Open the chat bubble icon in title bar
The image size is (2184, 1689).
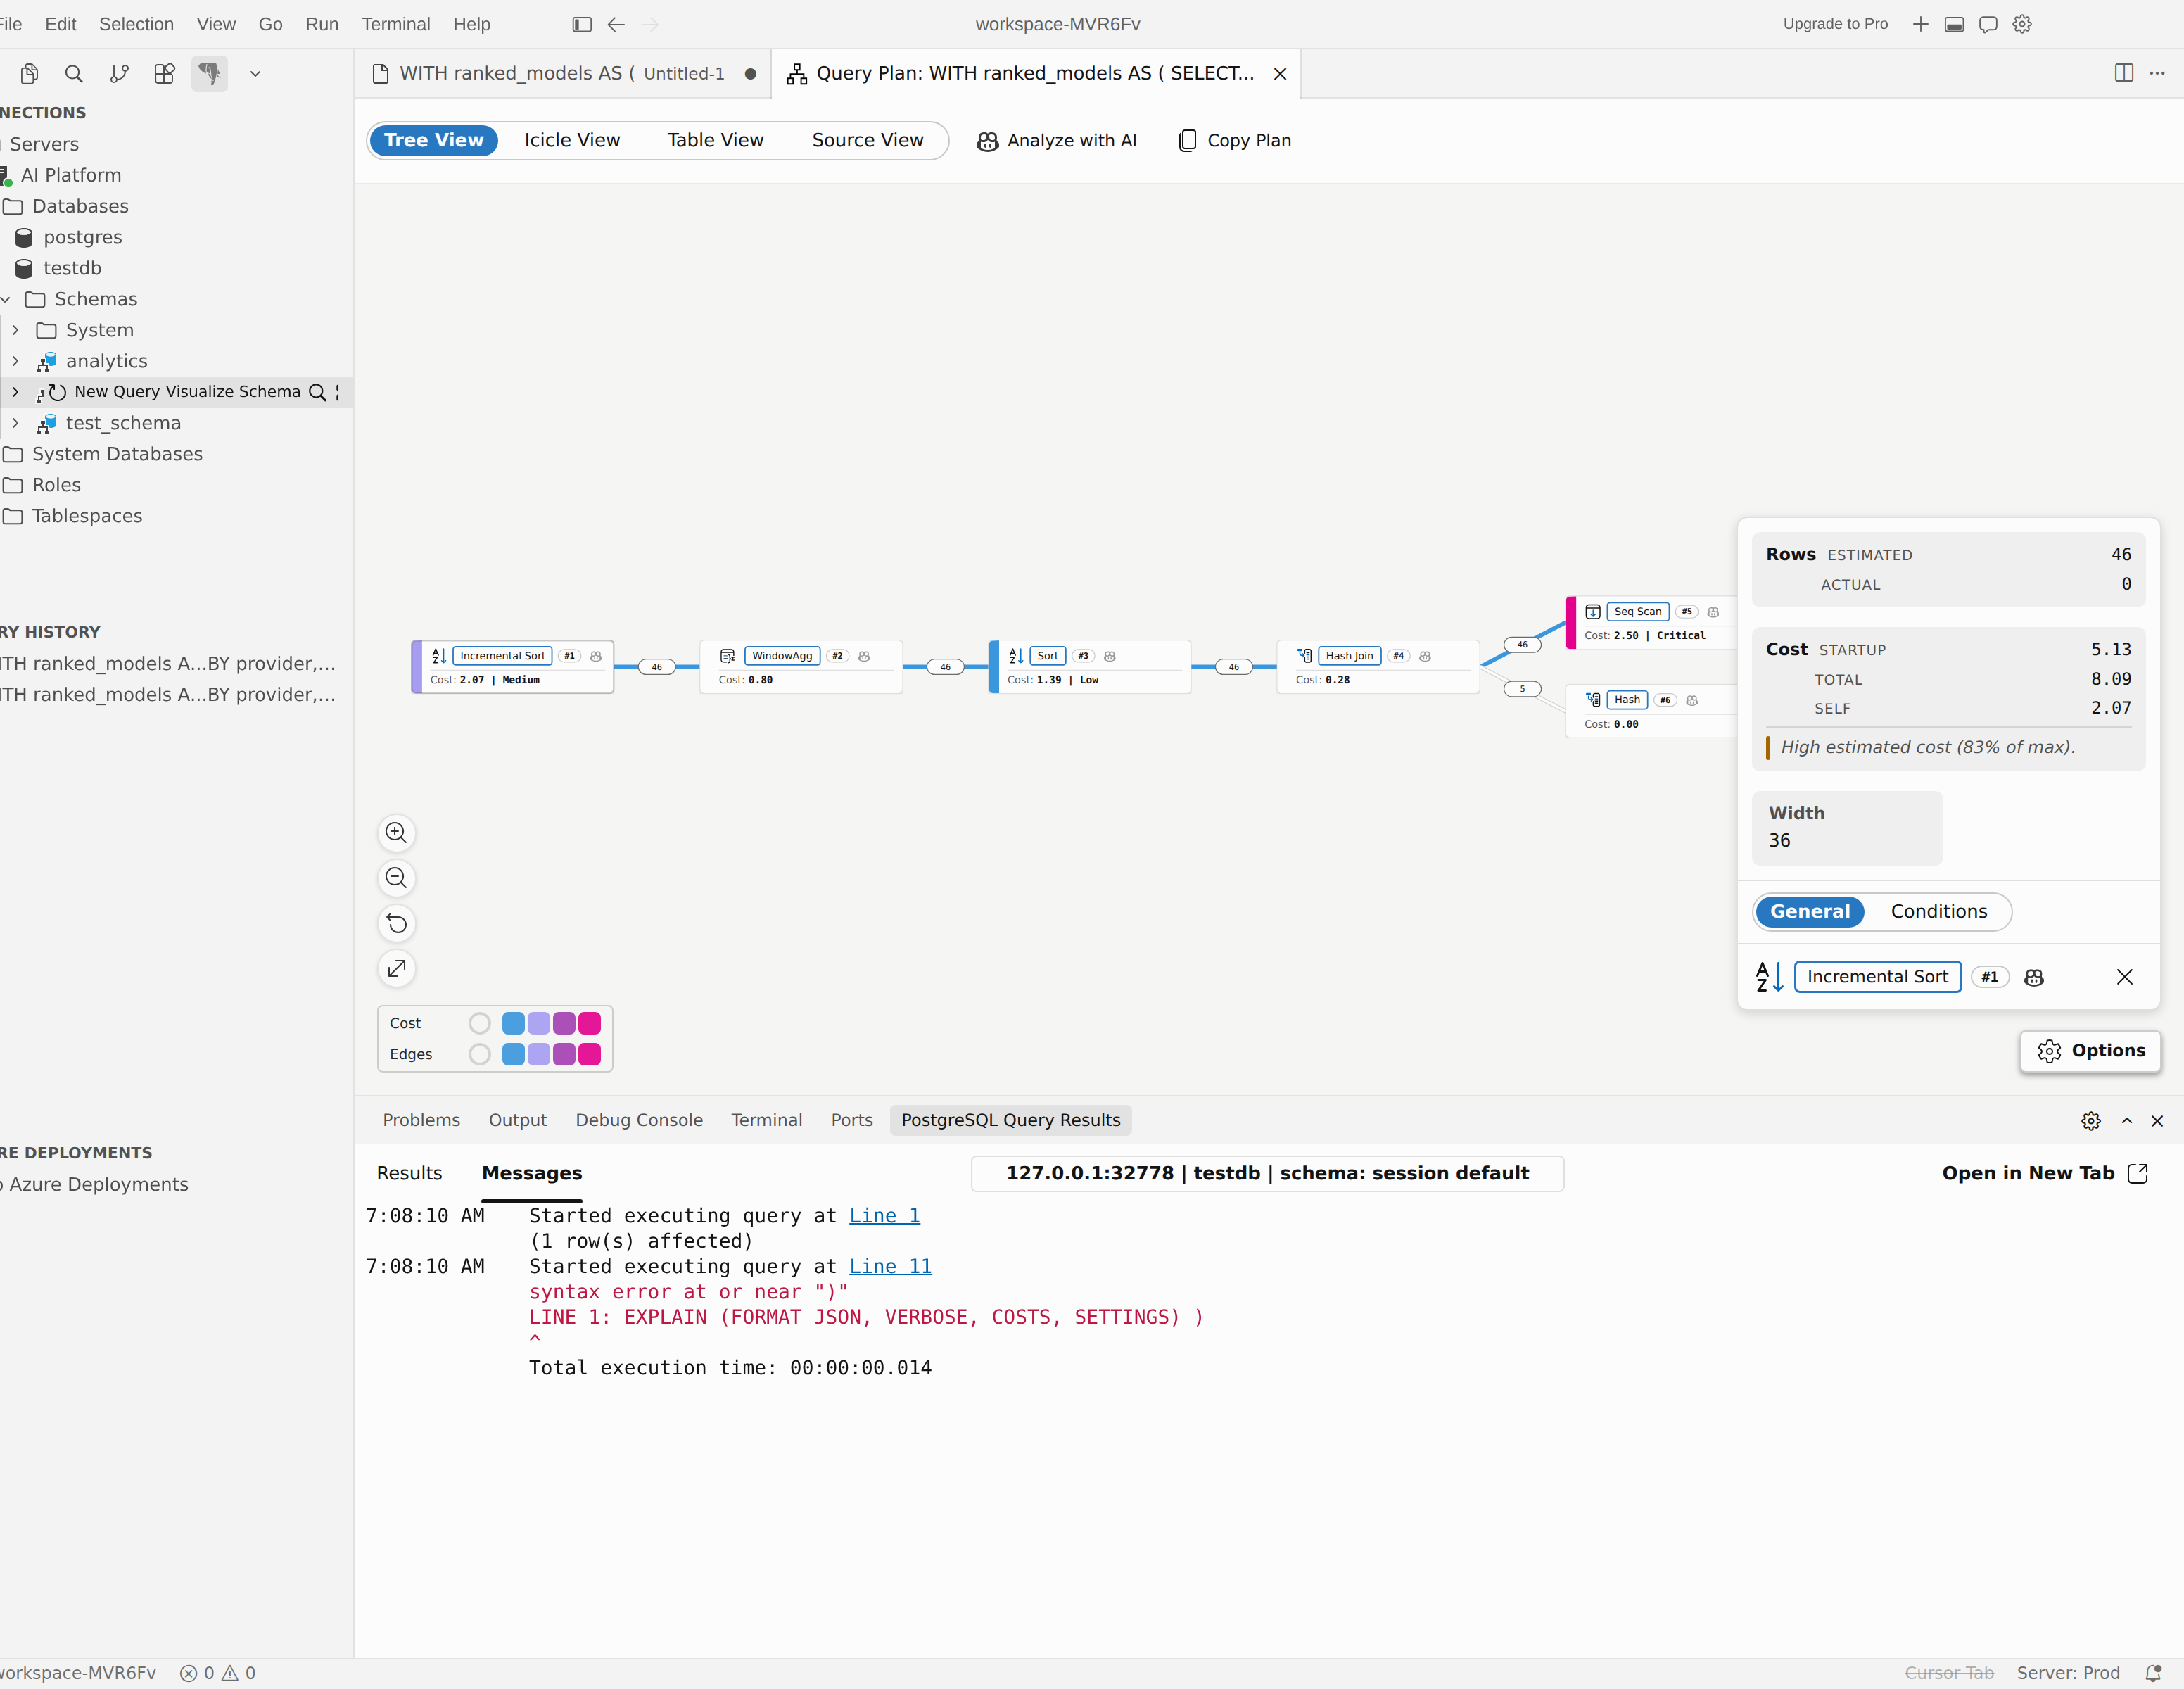pos(1988,24)
